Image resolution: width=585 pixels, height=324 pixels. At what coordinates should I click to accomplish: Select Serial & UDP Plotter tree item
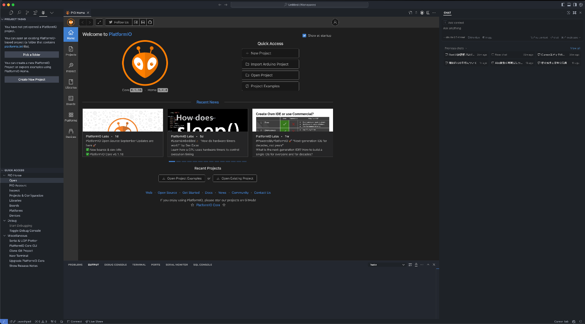[x=23, y=240]
